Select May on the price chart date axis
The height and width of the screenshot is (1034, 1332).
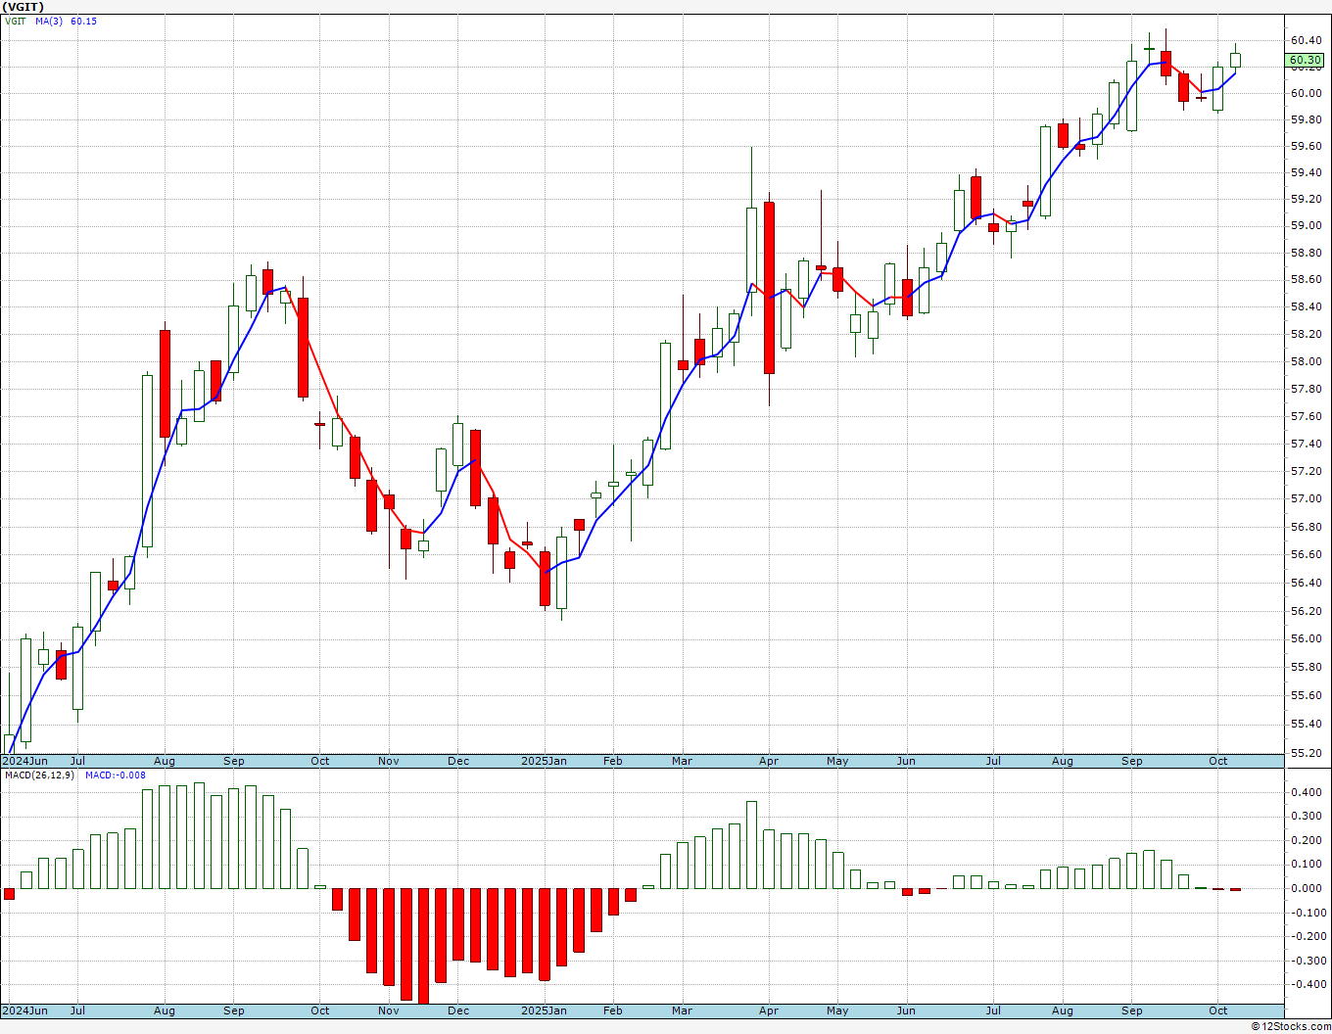coord(837,762)
